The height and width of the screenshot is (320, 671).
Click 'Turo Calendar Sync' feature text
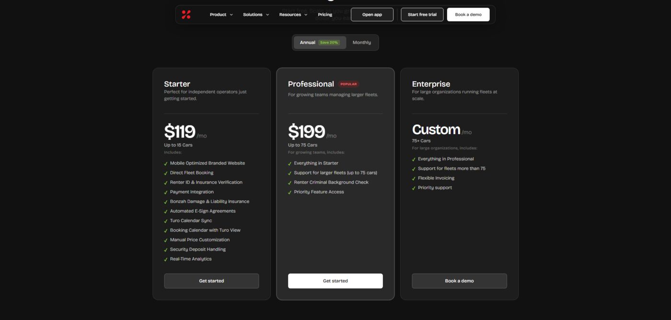[191, 220]
